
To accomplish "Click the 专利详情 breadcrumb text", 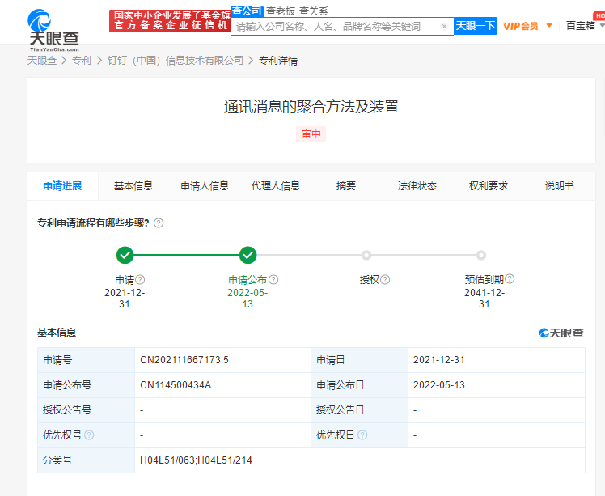I will pyautogui.click(x=278, y=61).
